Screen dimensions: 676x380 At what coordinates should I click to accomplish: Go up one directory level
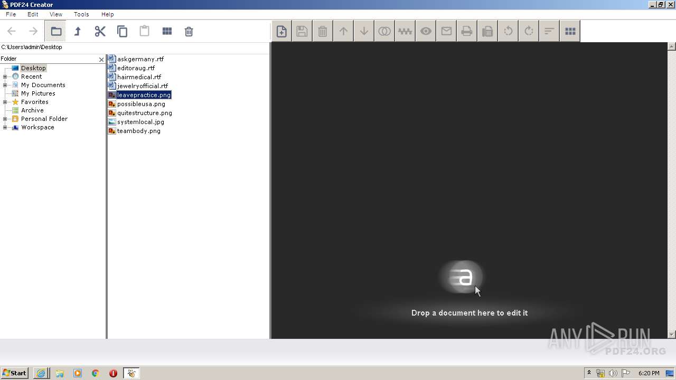(x=78, y=32)
